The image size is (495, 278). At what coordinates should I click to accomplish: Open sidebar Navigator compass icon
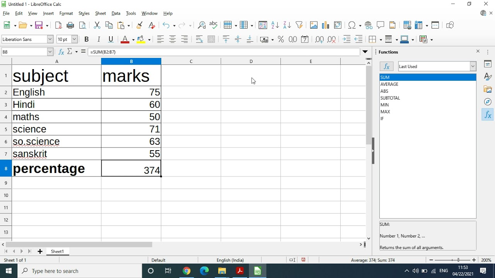(488, 102)
